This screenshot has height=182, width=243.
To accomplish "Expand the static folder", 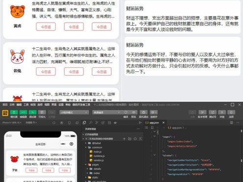I will [113, 178].
